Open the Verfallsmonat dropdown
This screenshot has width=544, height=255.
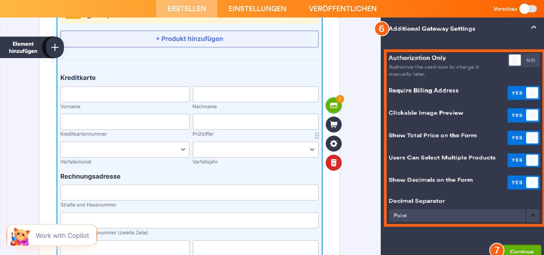click(125, 150)
